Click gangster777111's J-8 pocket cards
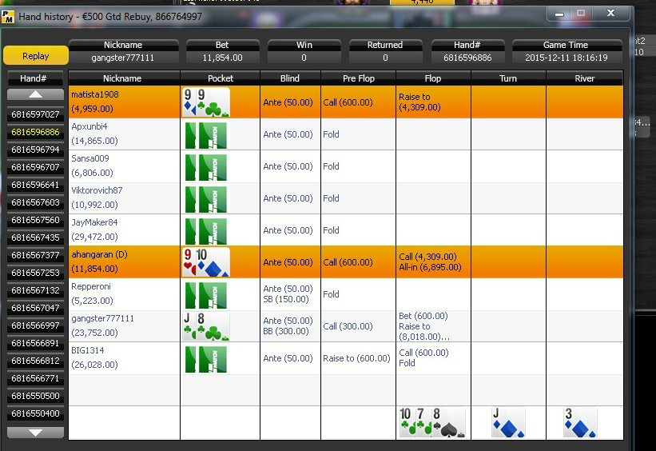656x451 pixels. (206, 326)
